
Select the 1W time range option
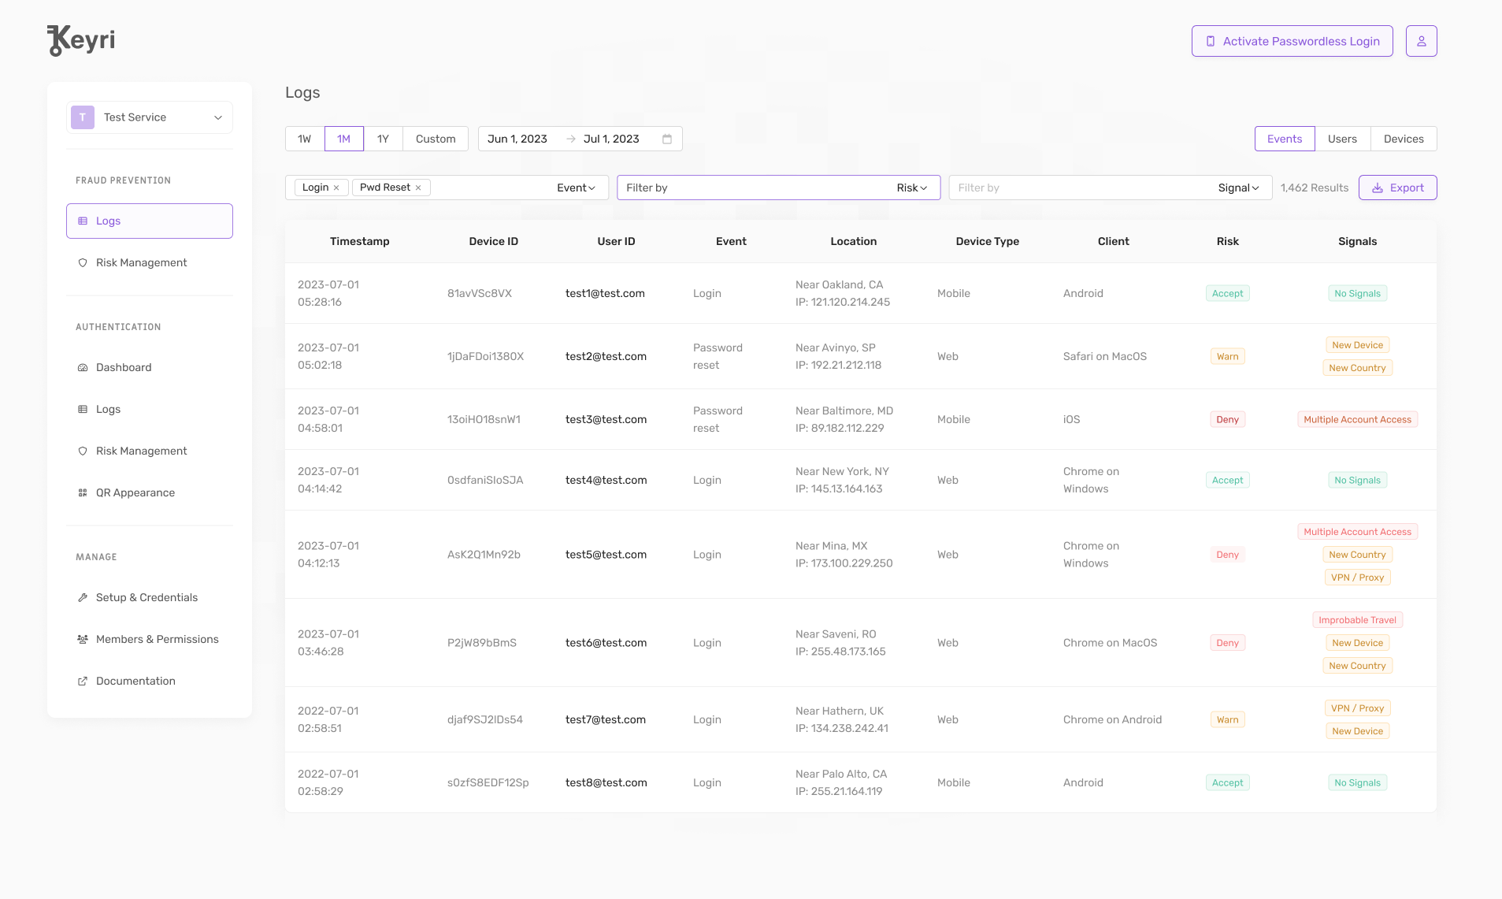pos(304,139)
